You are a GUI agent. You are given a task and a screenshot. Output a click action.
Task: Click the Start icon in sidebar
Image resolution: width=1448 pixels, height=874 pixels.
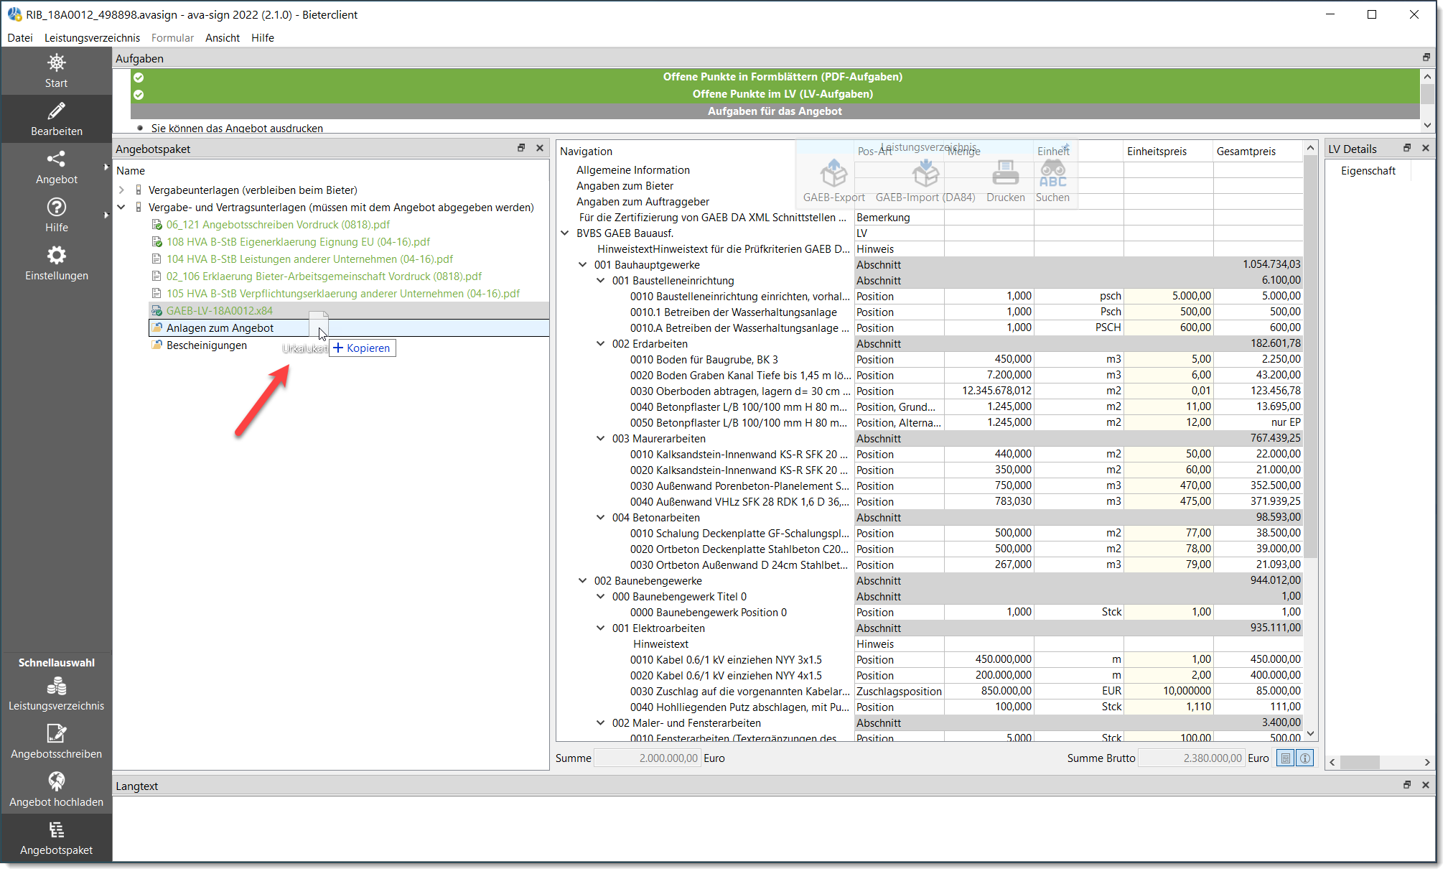tap(56, 63)
